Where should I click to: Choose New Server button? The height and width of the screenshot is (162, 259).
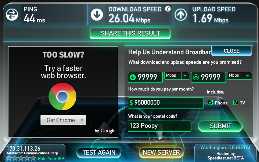161,152
